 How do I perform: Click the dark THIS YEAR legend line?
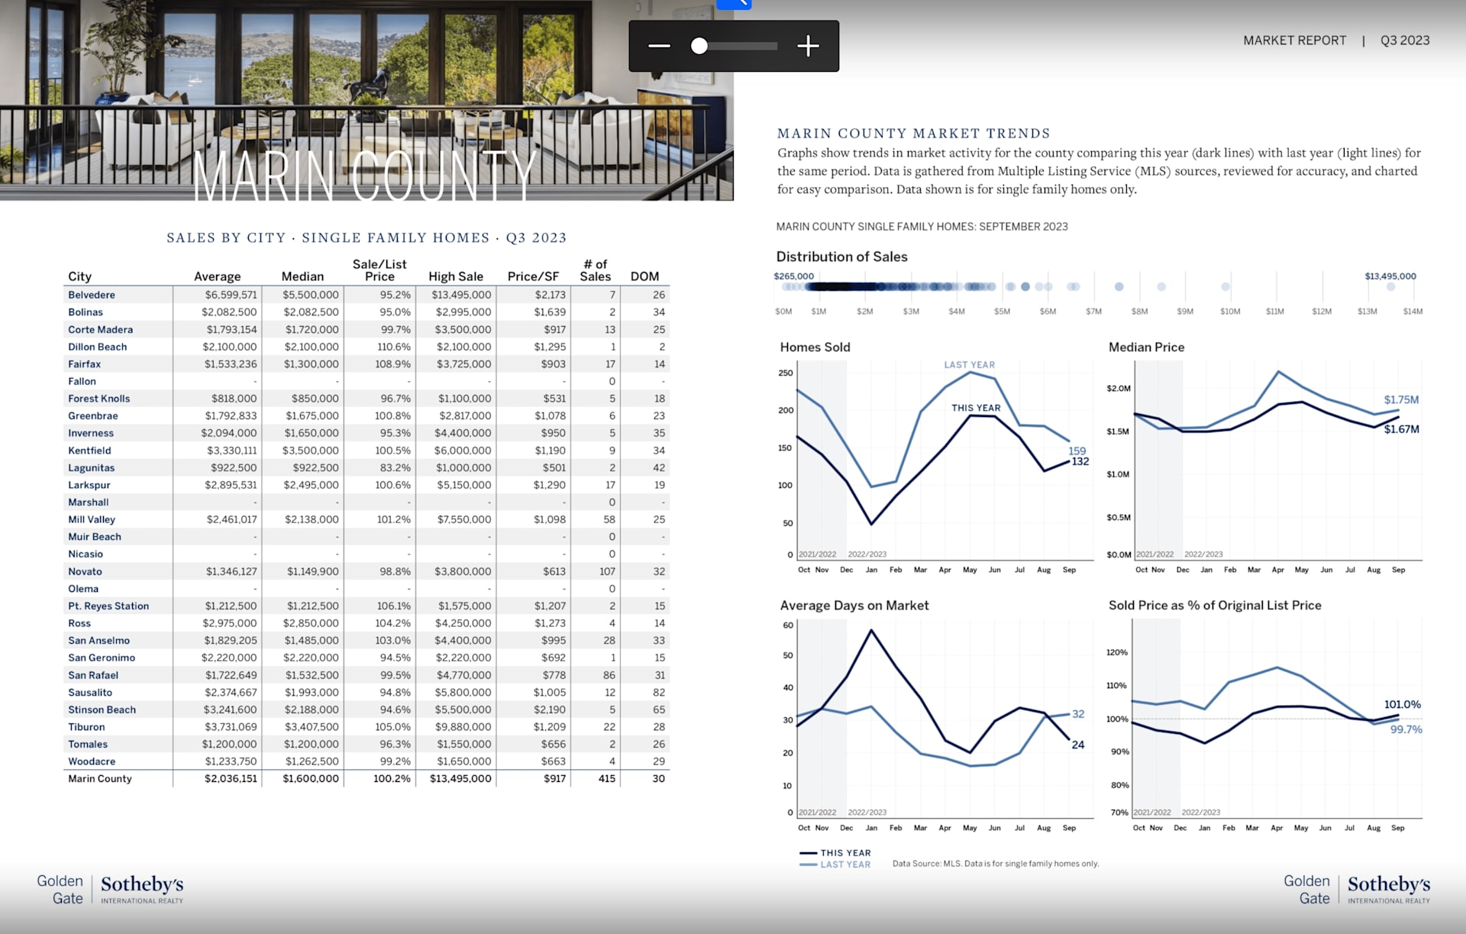pos(808,853)
